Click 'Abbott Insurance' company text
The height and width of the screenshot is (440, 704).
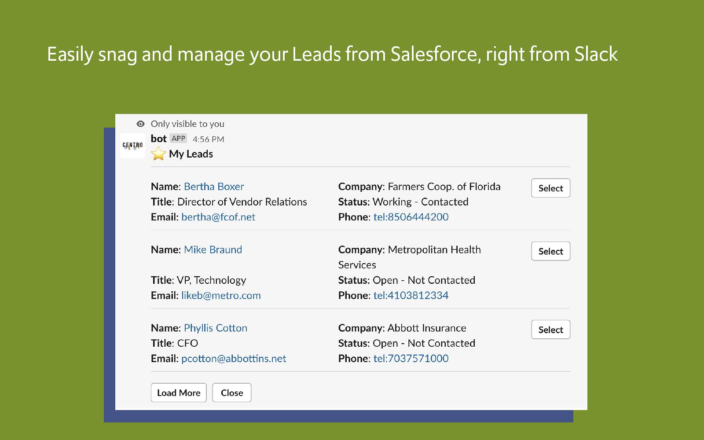pyautogui.click(x=427, y=328)
